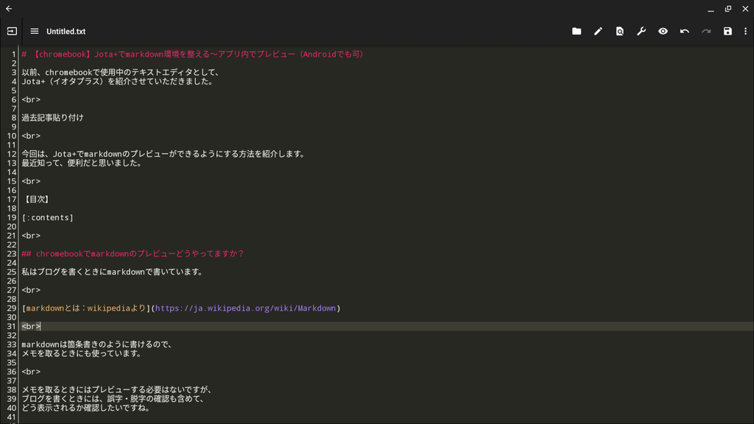Toggle preview with the eye icon

point(663,31)
